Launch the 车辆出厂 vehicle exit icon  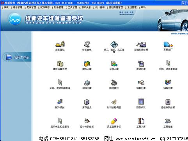[168, 45]
